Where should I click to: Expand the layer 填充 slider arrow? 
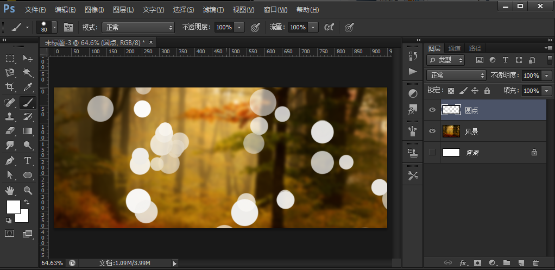[547, 91]
